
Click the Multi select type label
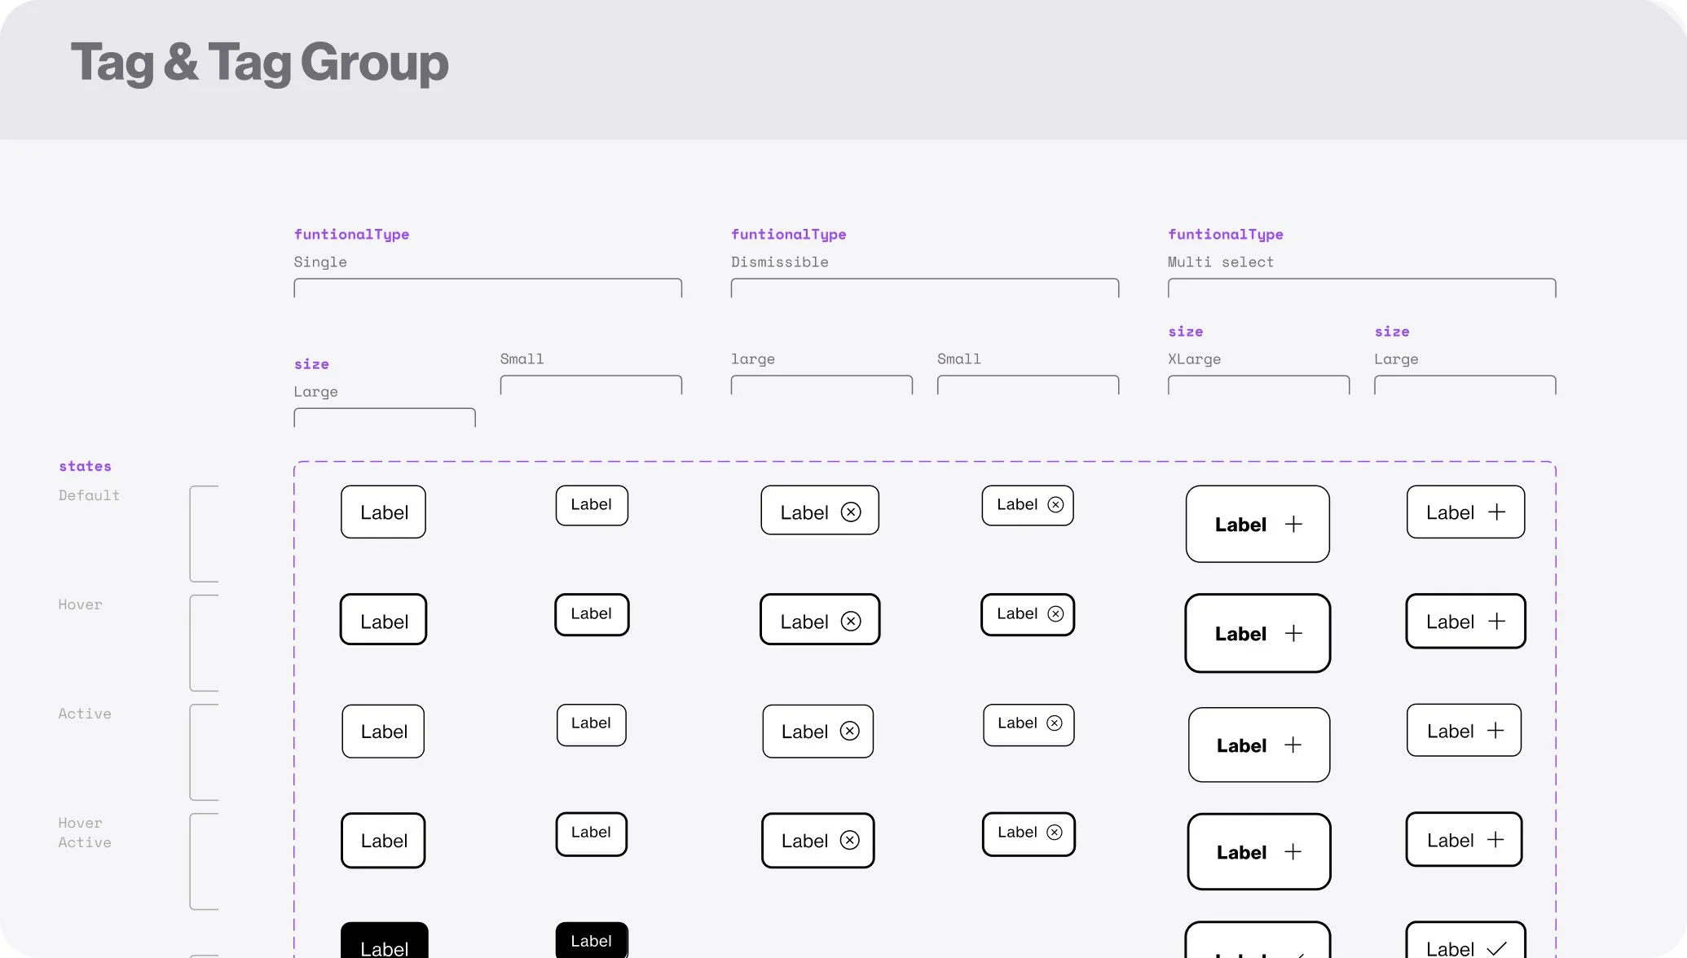pos(1221,262)
